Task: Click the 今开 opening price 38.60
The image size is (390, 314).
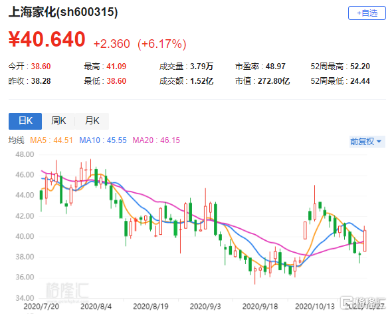Action: pyautogui.click(x=41, y=67)
